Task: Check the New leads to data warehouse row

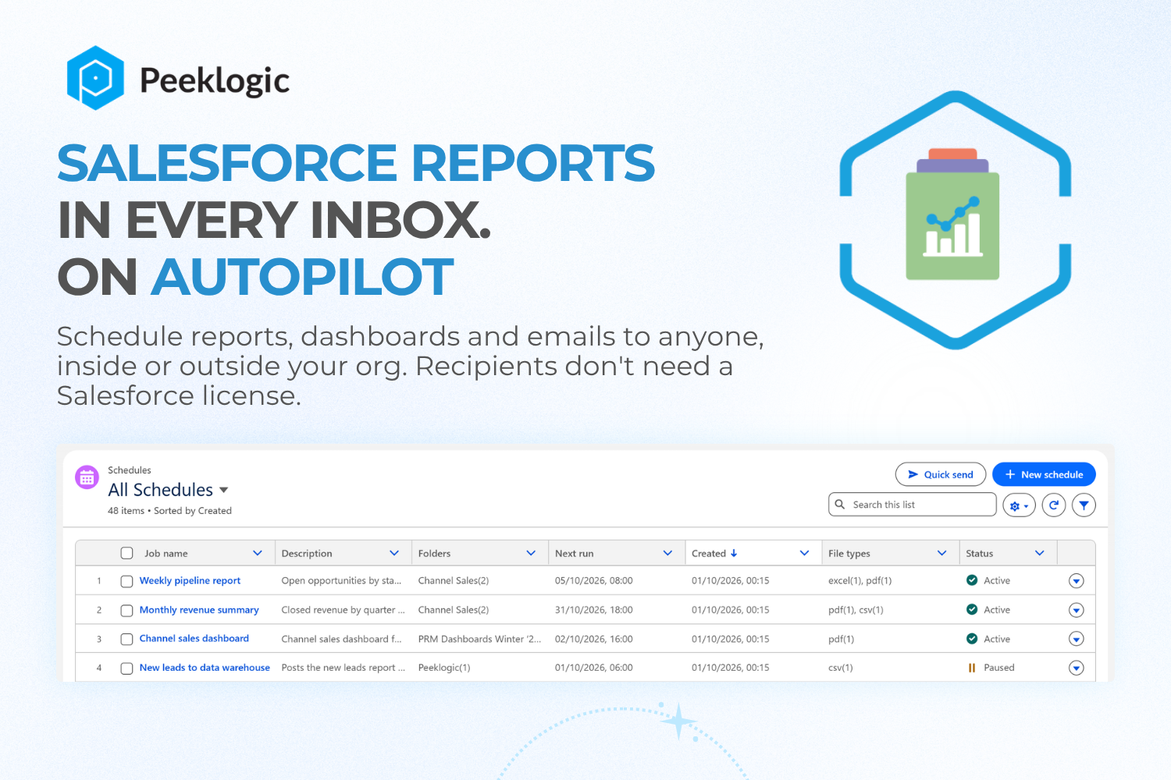Action: pos(126,668)
